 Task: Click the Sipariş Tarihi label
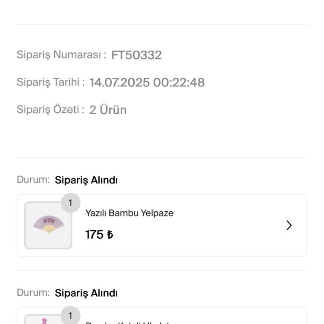point(51,82)
